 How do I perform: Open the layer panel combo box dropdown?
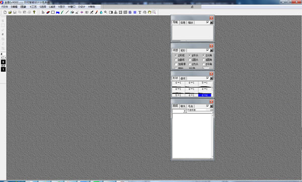185,111
